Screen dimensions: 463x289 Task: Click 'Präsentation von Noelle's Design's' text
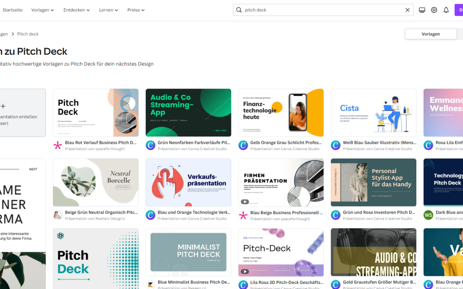[x=95, y=219]
